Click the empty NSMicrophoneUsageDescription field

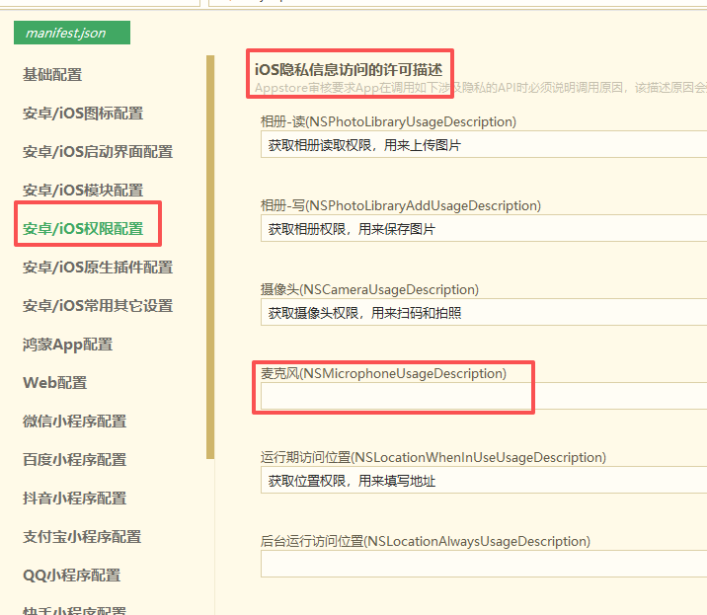click(x=484, y=396)
